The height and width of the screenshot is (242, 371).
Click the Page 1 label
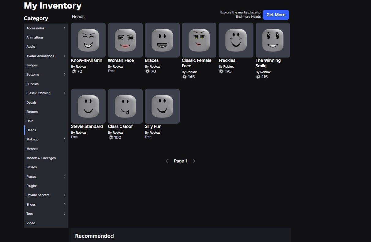180,161
